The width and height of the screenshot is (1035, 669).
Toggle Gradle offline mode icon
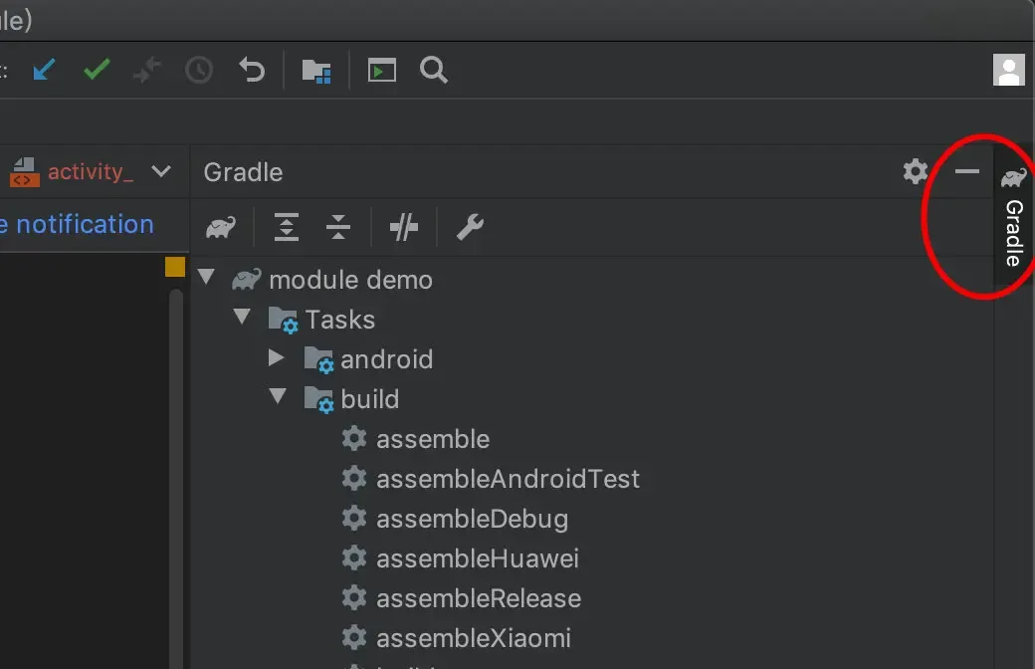[x=403, y=228]
